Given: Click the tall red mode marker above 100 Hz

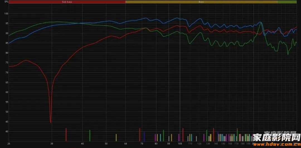Looking at the screenshot, I should point(183,135).
